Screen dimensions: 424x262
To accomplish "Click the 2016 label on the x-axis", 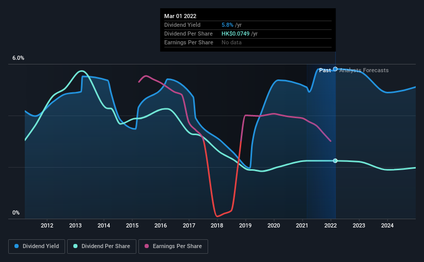I will click(161, 225).
